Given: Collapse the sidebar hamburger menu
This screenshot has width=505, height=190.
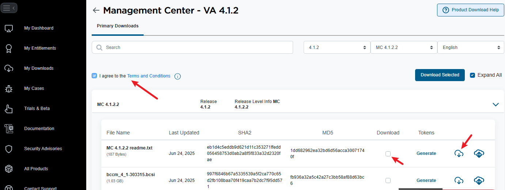Looking at the screenshot, I should [x=9, y=8].
